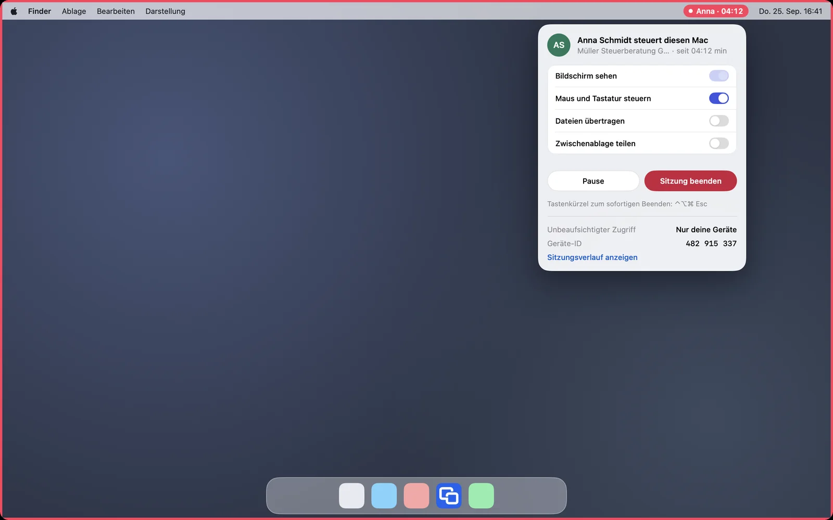Open the Bearbeiten menu
Image resolution: width=833 pixels, height=520 pixels.
point(116,11)
